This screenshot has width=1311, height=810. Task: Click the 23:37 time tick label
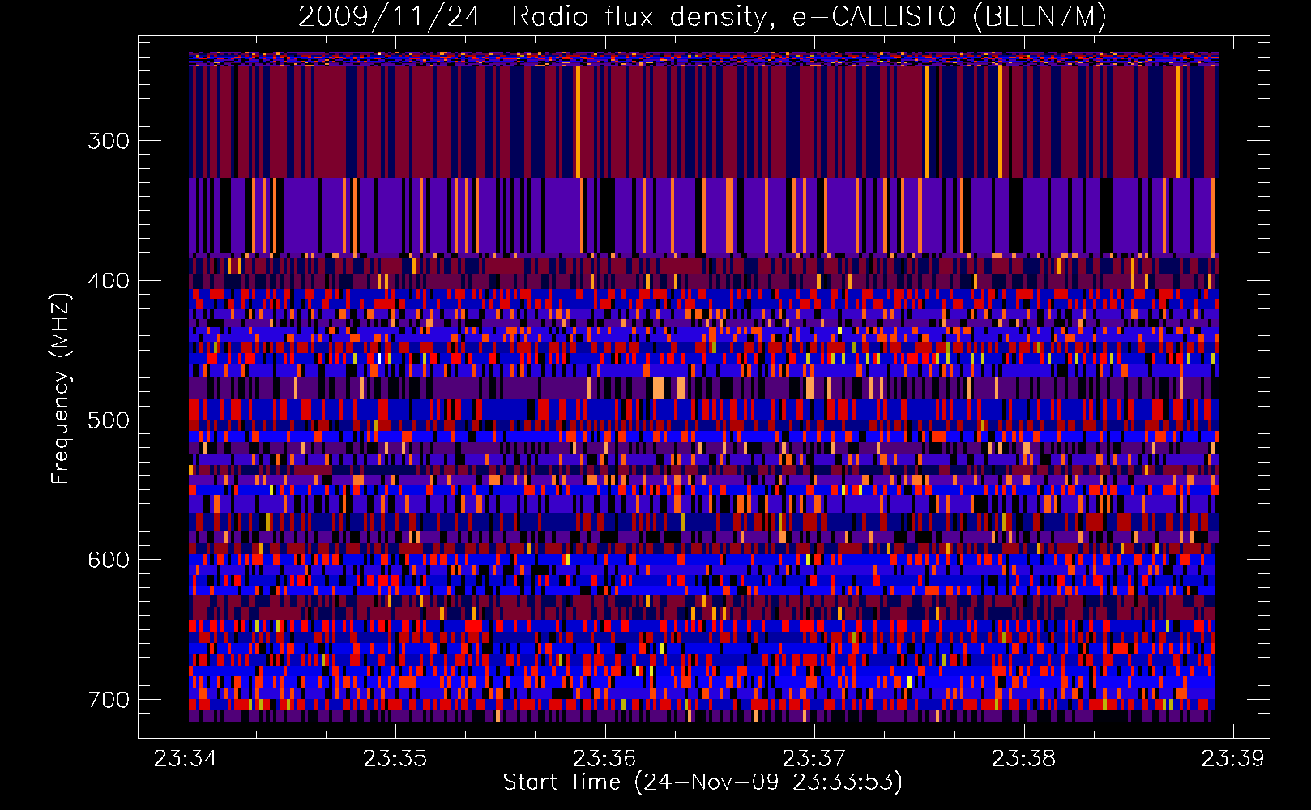point(814,758)
